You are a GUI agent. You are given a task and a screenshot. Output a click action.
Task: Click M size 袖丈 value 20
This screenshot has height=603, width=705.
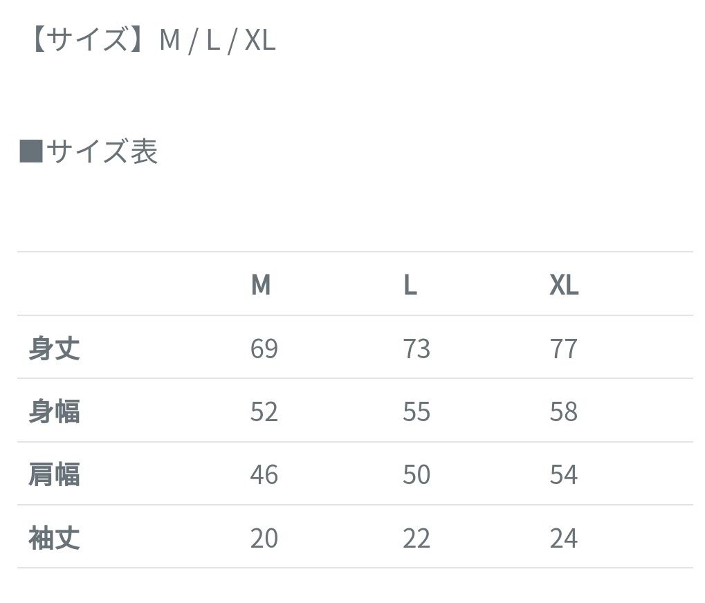(264, 537)
